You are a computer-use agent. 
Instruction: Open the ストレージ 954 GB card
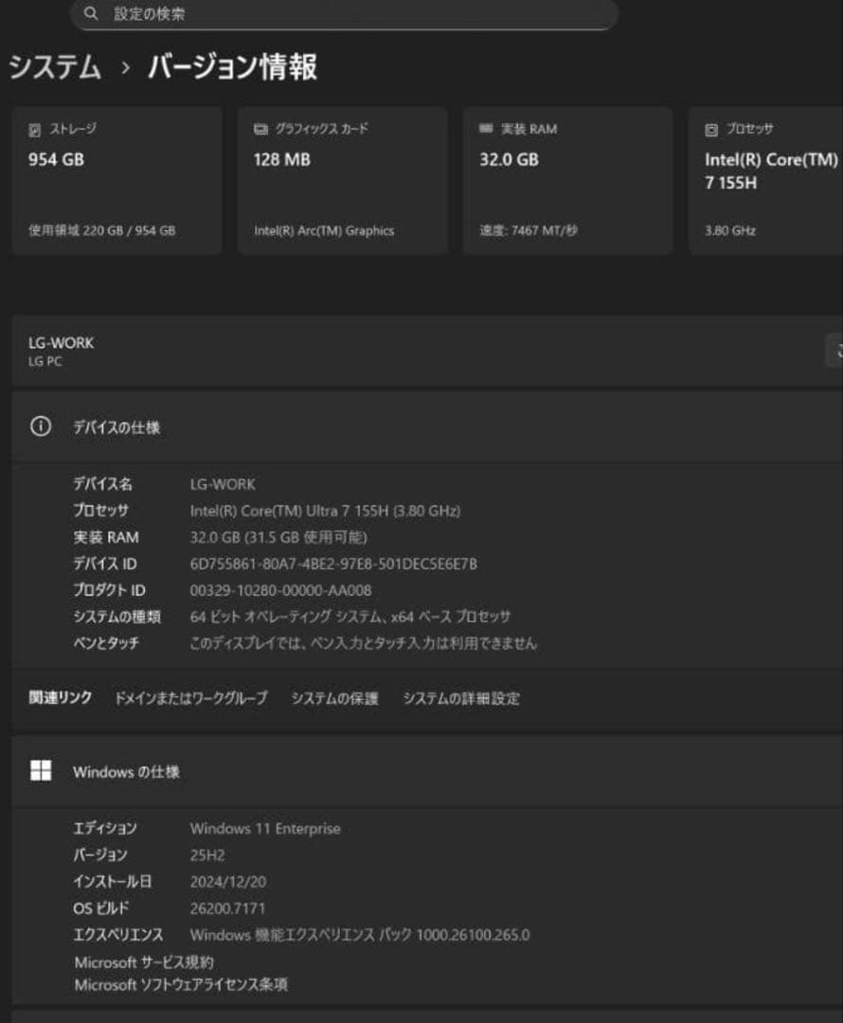[117, 180]
